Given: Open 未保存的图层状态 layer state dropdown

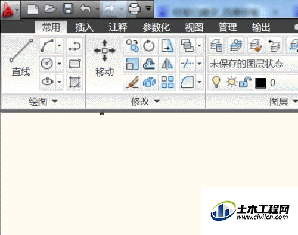Looking at the screenshot, I should 253,64.
